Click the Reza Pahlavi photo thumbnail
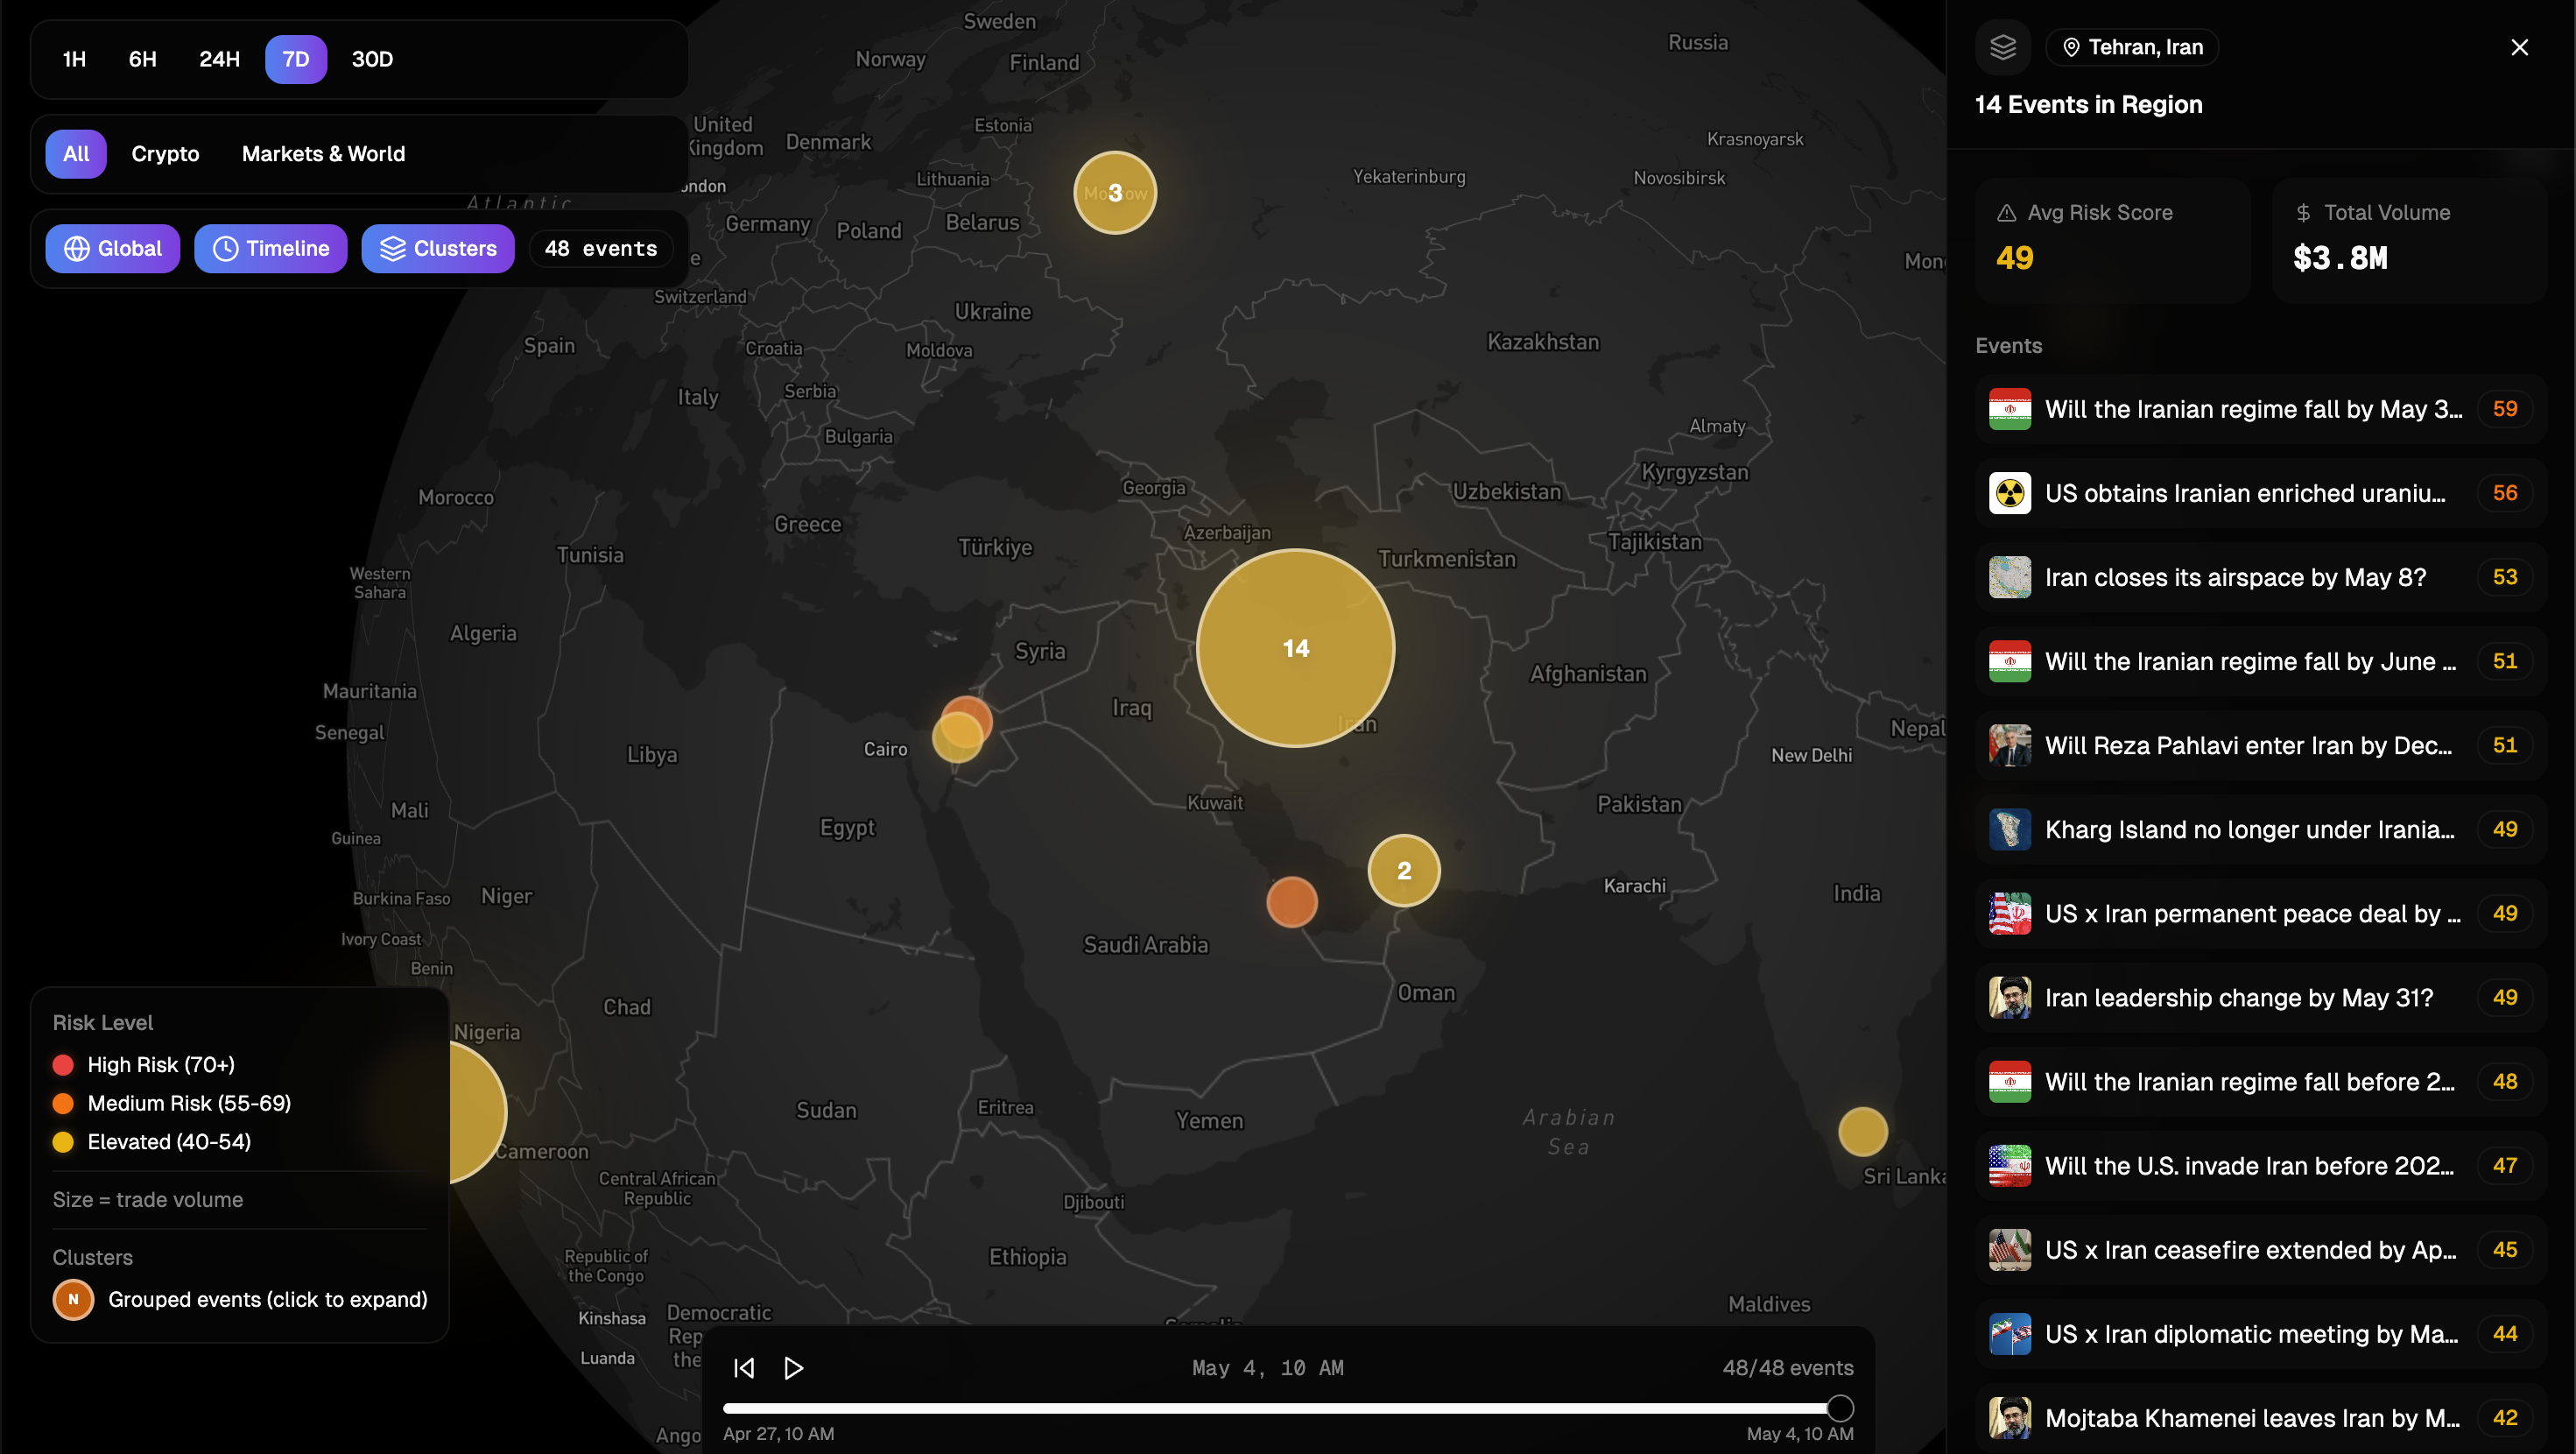This screenshot has height=1454, width=2576. [x=2010, y=745]
